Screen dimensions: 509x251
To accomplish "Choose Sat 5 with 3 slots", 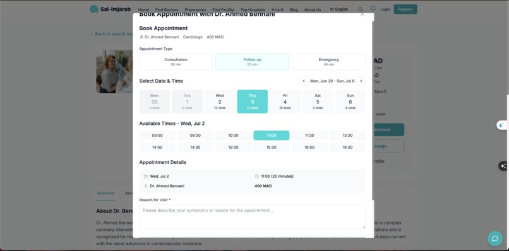I will [318, 102].
